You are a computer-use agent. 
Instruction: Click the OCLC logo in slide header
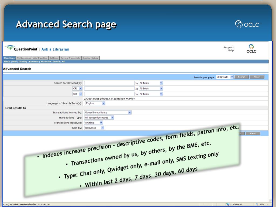pos(247,24)
